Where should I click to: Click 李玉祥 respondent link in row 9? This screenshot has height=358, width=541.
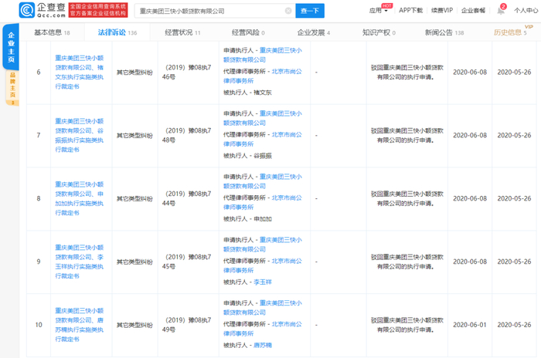[x=263, y=282]
